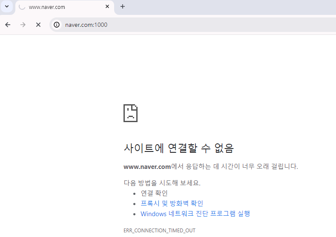This screenshot has width=336, height=237.
Task: Open a new tab with plus button
Action: (x=123, y=7)
